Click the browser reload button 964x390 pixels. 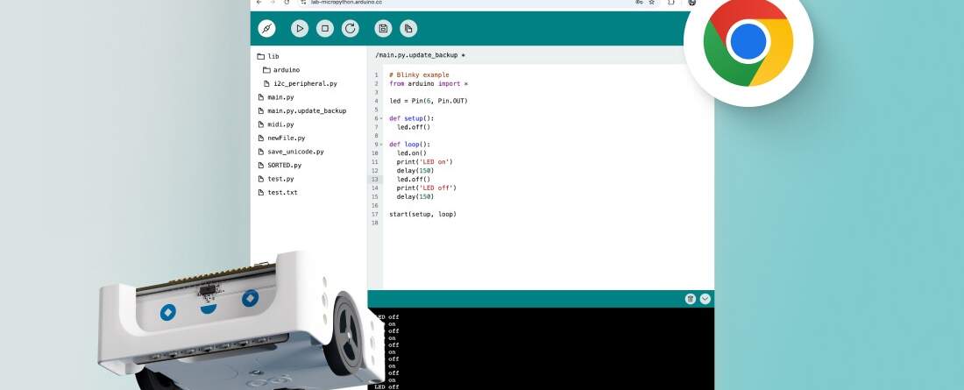[287, 3]
